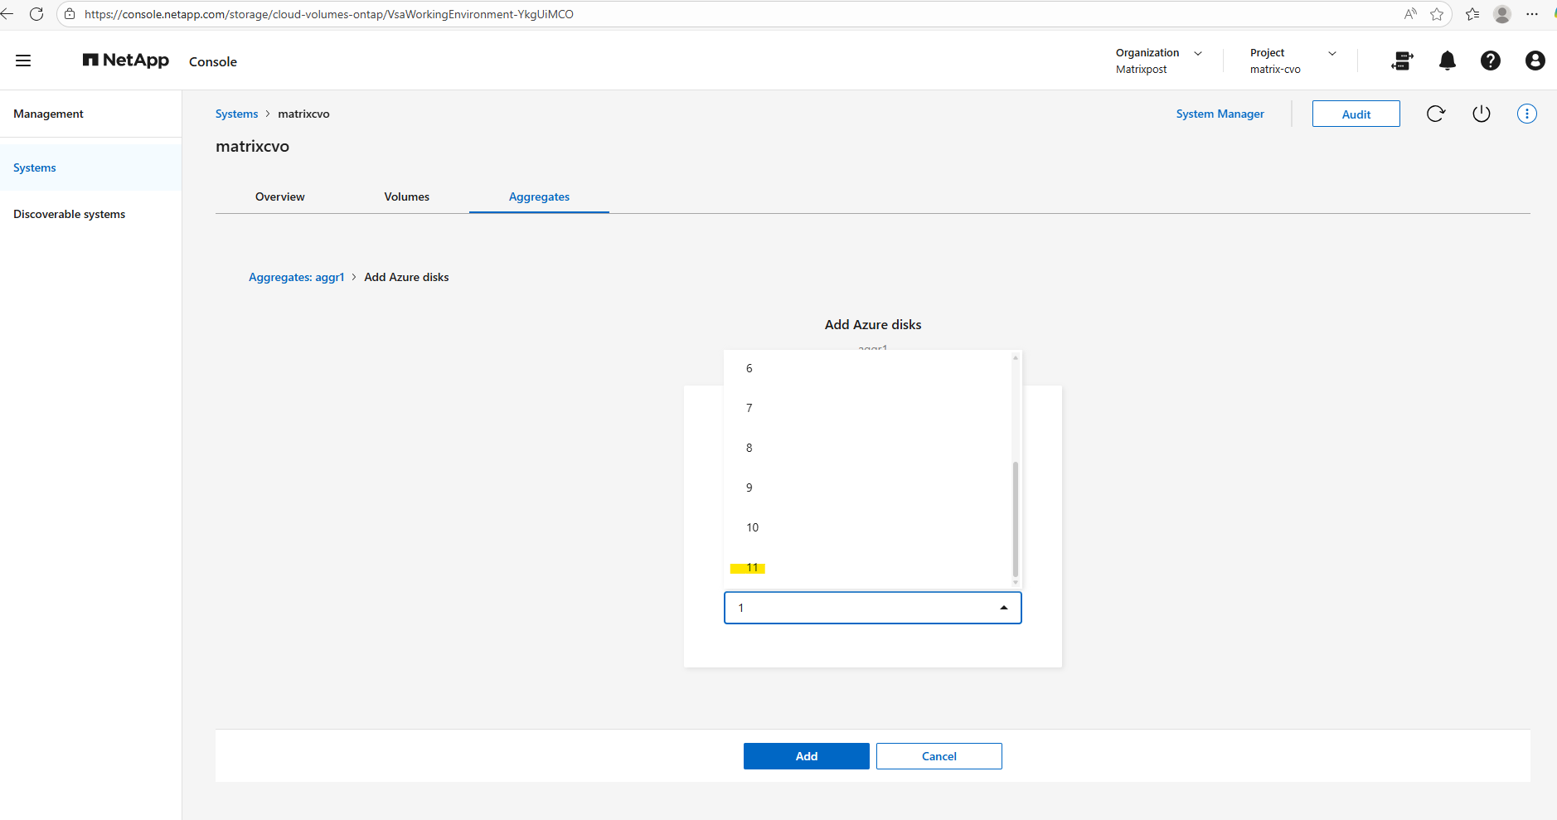The image size is (1557, 820).
Task: Click the blue Add button
Action: coord(806,756)
